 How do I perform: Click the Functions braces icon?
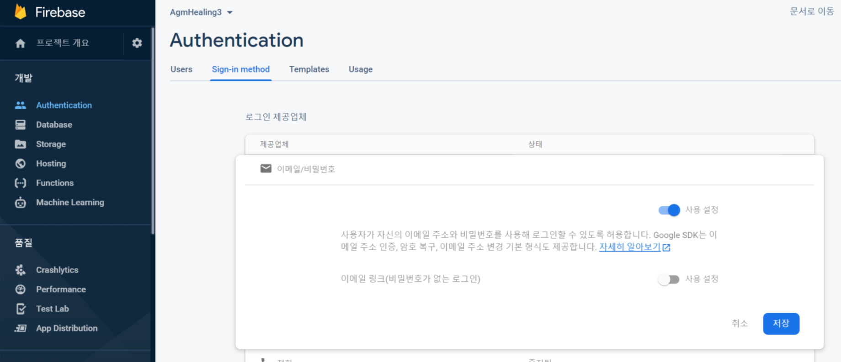(21, 183)
